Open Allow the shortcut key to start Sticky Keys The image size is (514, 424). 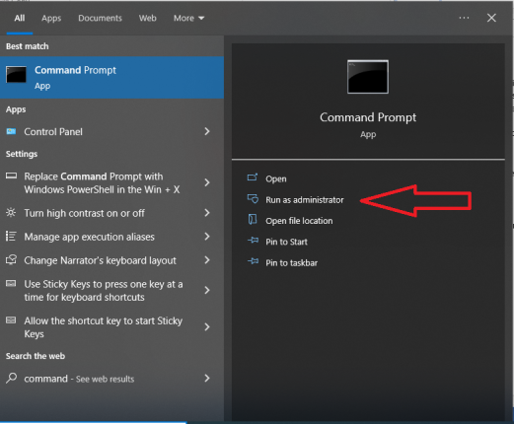(x=111, y=327)
